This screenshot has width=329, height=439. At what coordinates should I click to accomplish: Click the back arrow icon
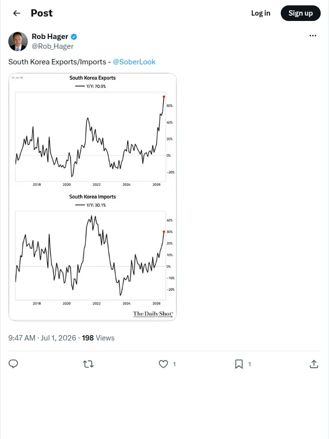(17, 13)
